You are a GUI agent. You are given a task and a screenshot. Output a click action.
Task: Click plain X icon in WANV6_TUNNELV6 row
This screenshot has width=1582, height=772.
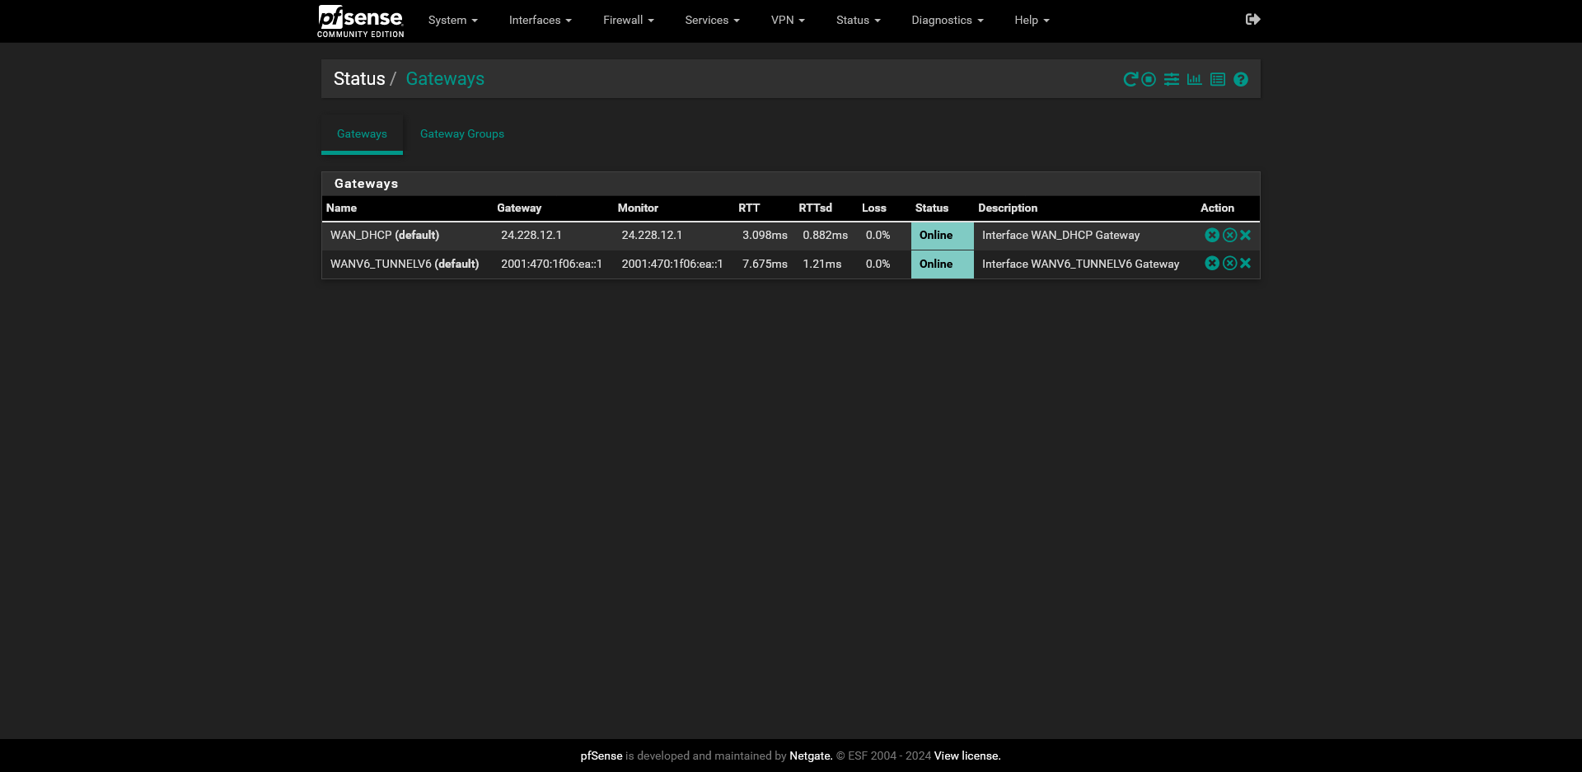[1246, 264]
